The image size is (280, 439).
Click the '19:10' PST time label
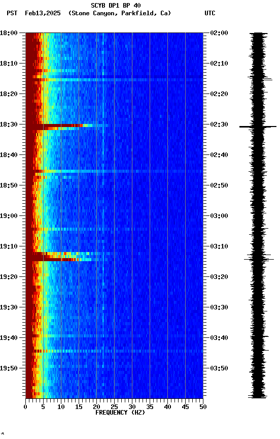(9, 246)
